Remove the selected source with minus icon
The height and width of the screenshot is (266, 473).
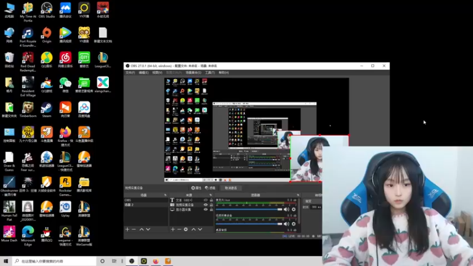point(179,229)
